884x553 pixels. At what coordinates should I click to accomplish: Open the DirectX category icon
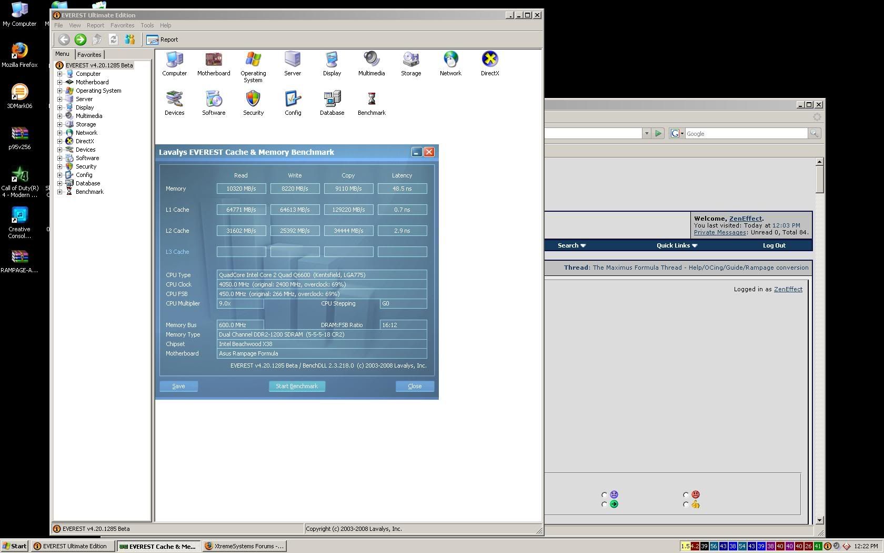click(x=490, y=64)
